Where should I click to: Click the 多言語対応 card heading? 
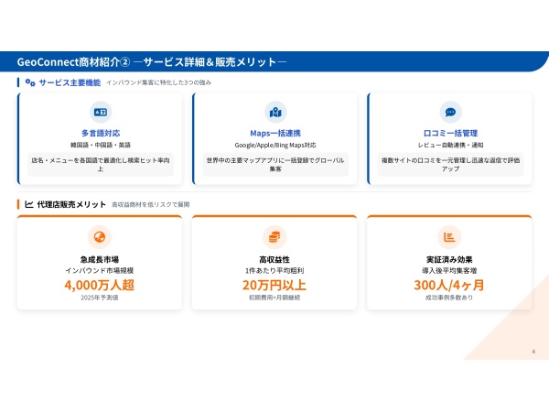[x=101, y=133]
